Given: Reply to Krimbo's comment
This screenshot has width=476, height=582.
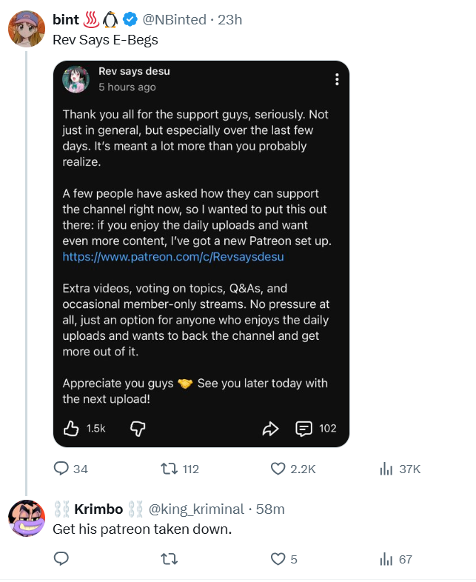Looking at the screenshot, I should [x=61, y=559].
